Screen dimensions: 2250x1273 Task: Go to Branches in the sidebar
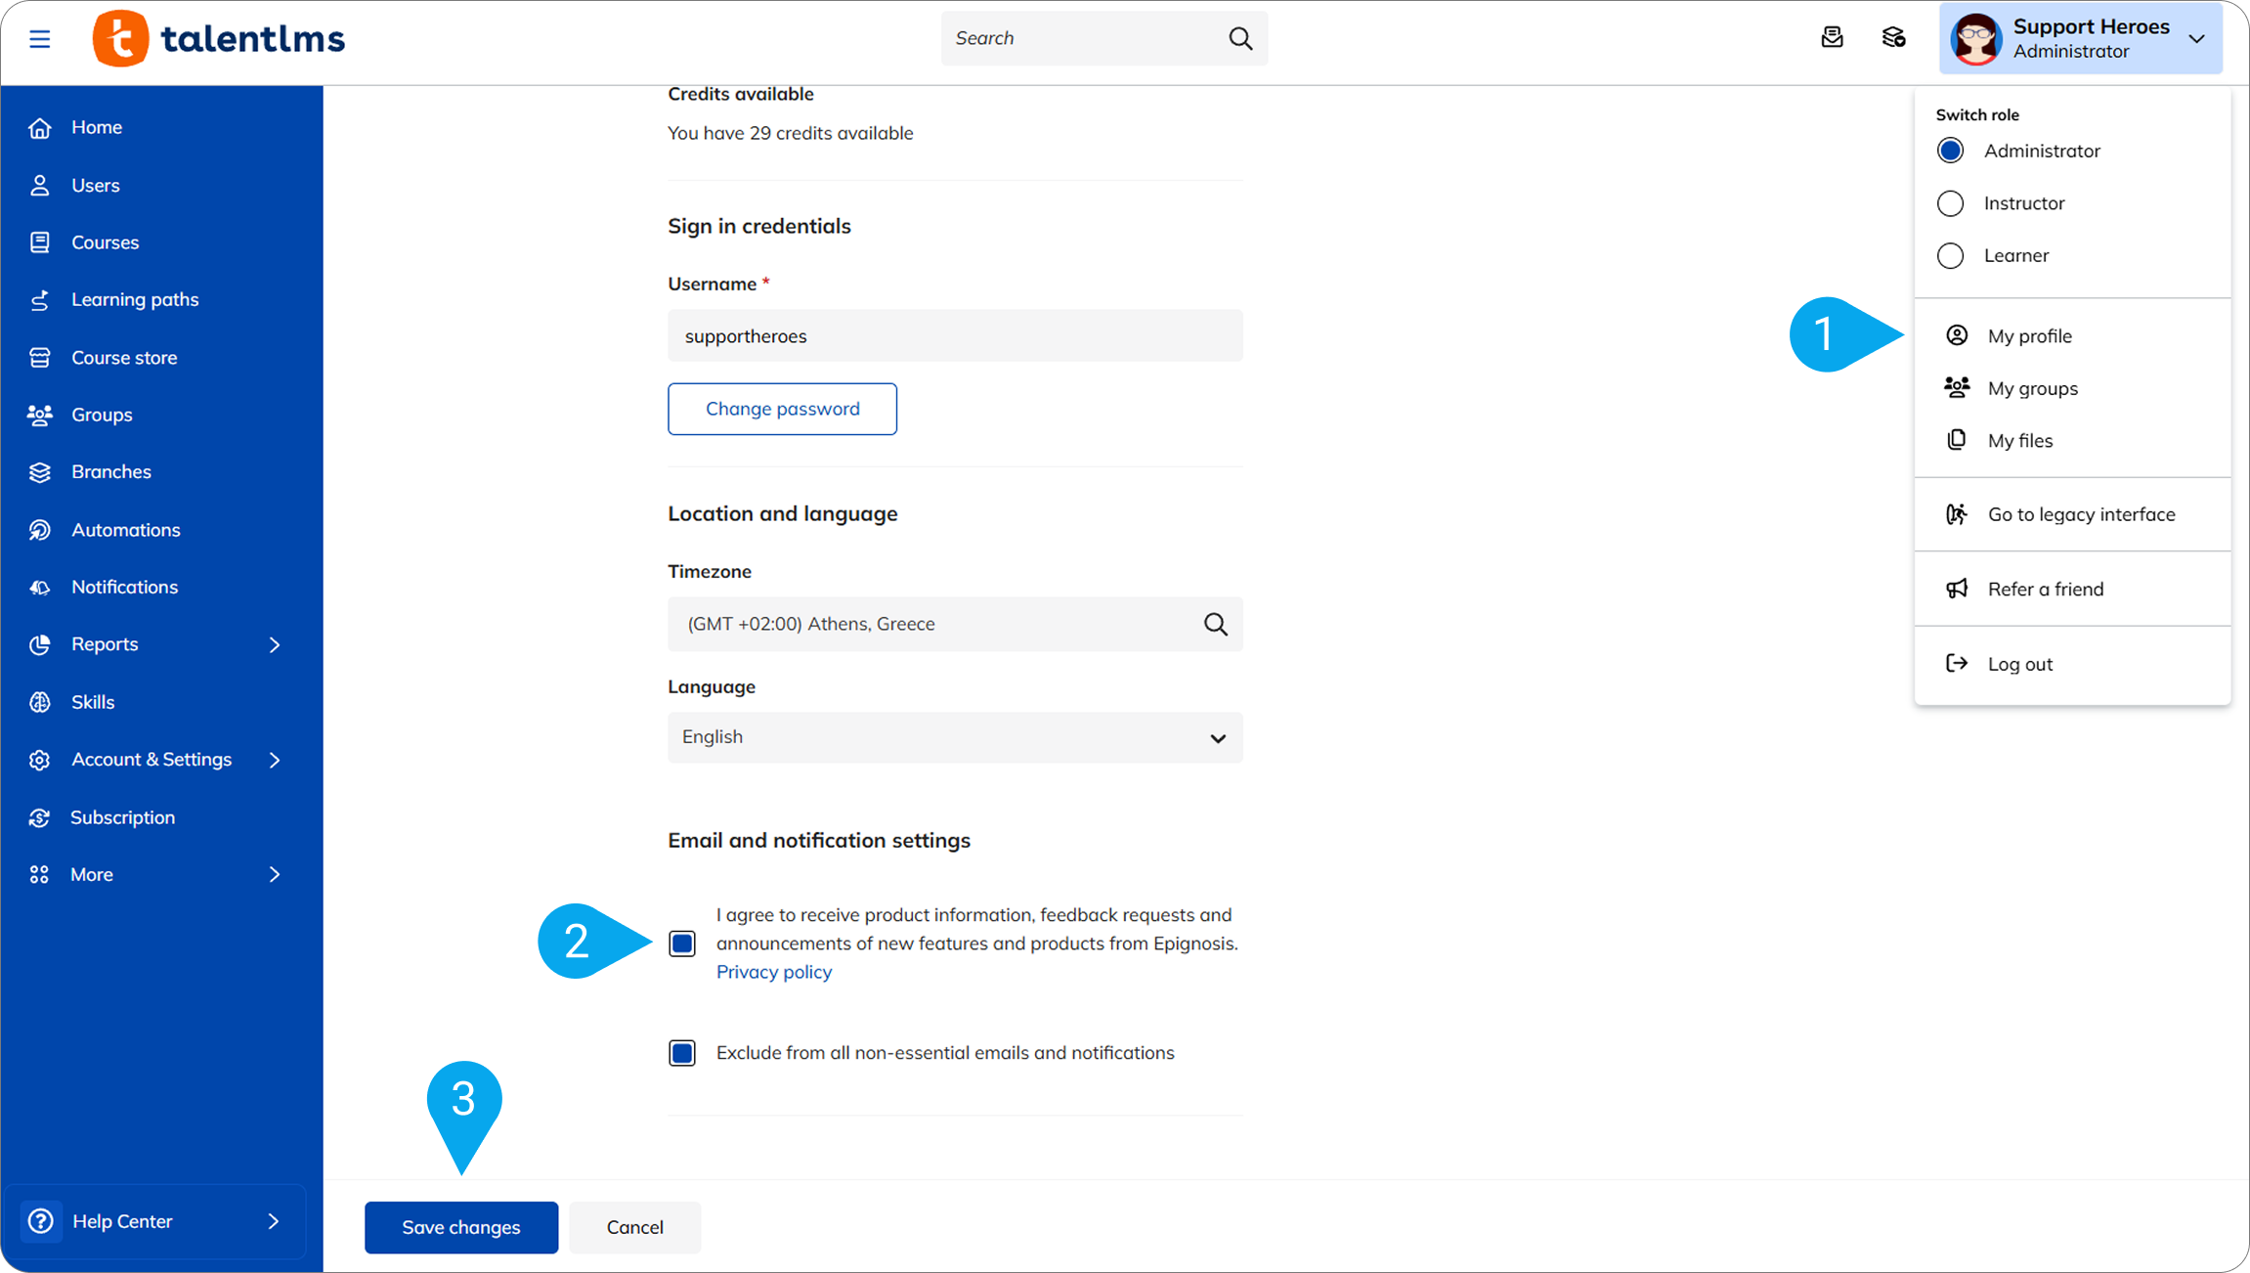(110, 472)
